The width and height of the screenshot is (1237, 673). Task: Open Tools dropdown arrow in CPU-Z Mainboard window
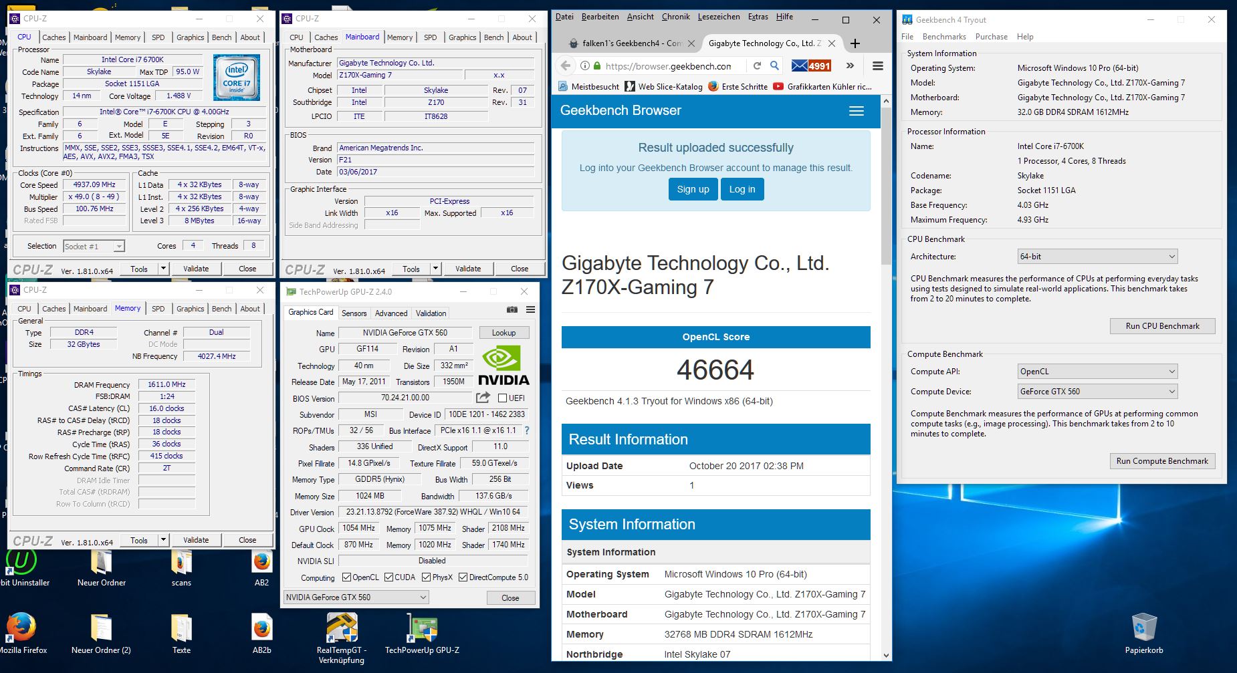click(x=435, y=269)
